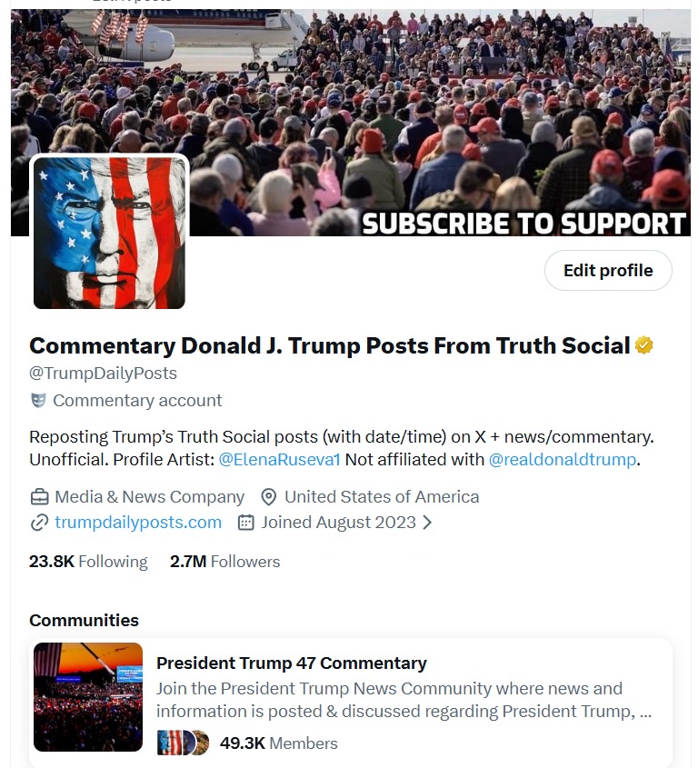The image size is (698, 768).
Task: Open the @ElenaRuseva1 profile mention
Action: [279, 459]
